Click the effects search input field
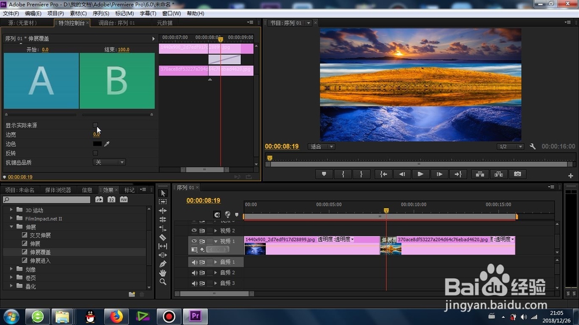Image resolution: width=579 pixels, height=325 pixels. (x=46, y=200)
